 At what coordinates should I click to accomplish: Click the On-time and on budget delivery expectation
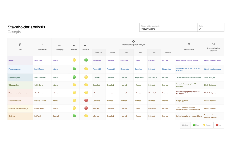(x=187, y=60)
